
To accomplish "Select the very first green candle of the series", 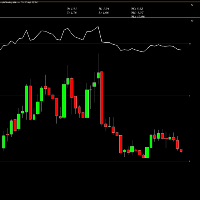I will tap(4, 142).
